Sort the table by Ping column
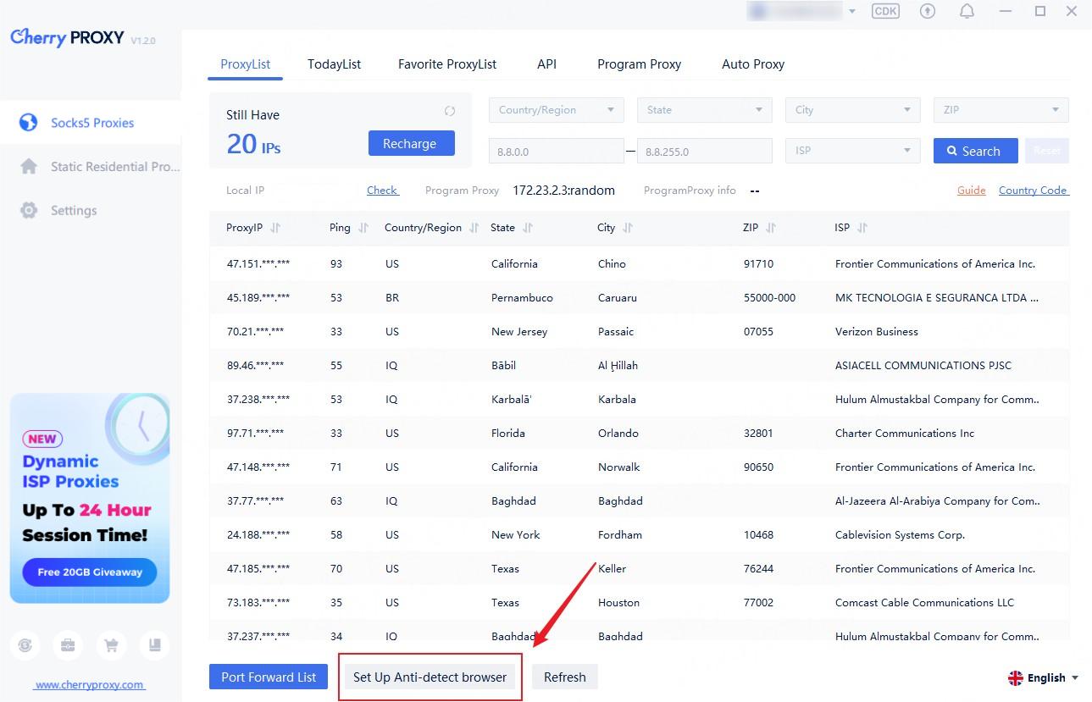The width and height of the screenshot is (1092, 702). [363, 228]
